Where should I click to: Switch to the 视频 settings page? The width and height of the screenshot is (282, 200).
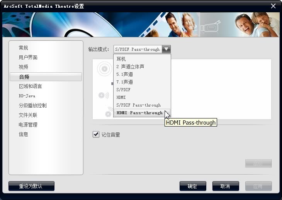point(24,67)
